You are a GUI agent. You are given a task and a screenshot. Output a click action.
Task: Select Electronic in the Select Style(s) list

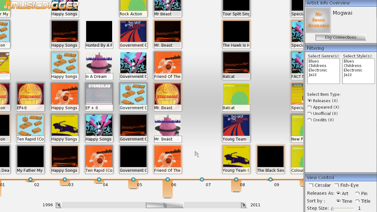(353, 70)
